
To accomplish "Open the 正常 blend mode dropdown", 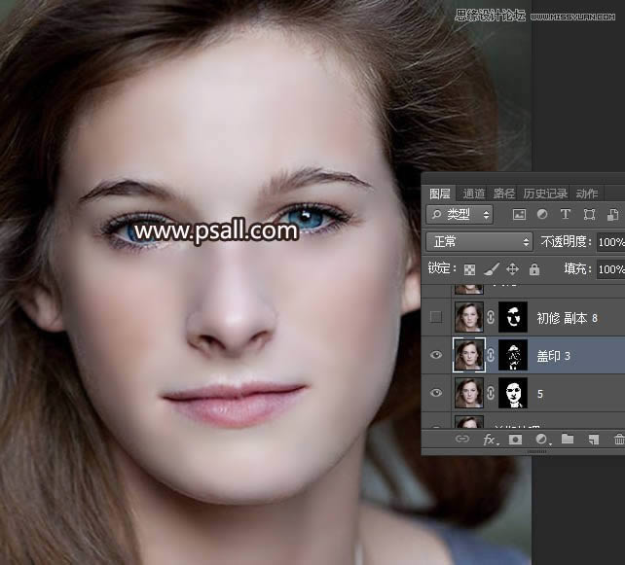I will pyautogui.click(x=479, y=241).
